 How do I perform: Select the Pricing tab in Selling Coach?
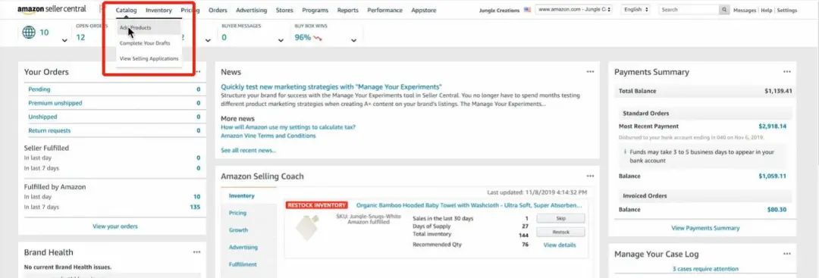(237, 213)
